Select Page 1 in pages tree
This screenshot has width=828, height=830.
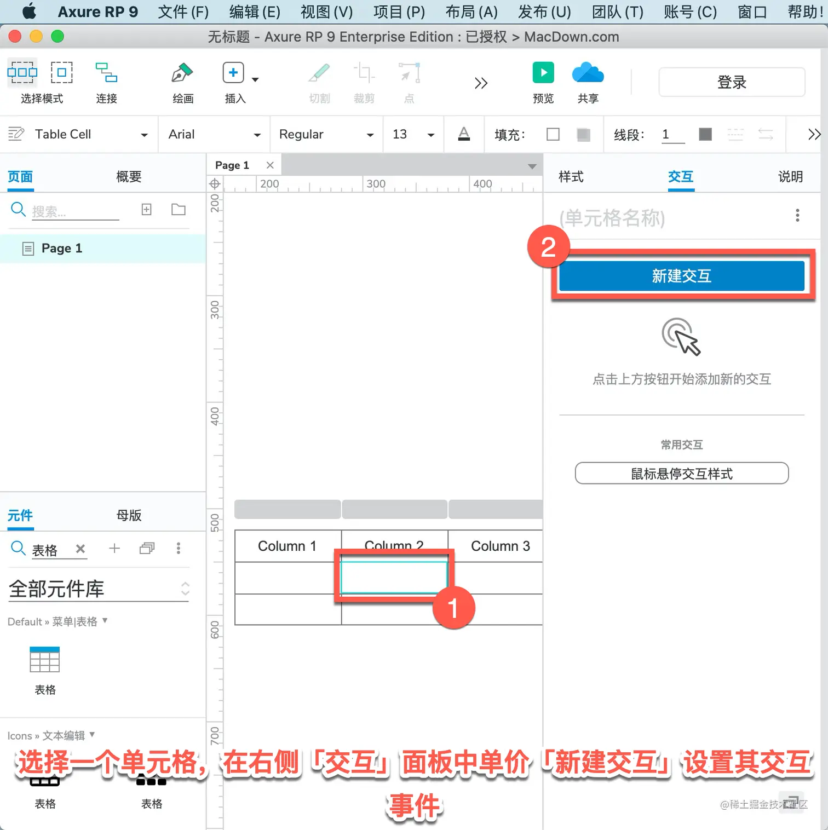(102, 249)
